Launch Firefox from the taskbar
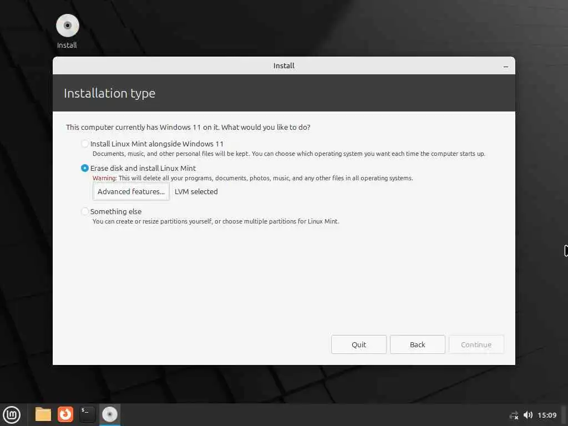The height and width of the screenshot is (426, 568). (65, 414)
